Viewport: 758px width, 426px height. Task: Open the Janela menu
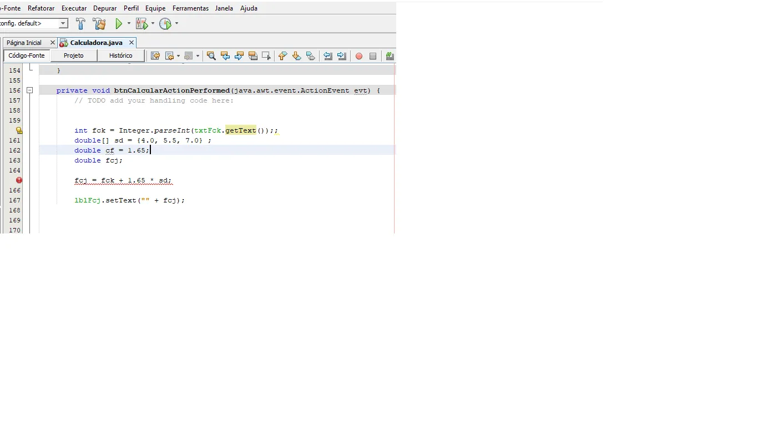(224, 8)
